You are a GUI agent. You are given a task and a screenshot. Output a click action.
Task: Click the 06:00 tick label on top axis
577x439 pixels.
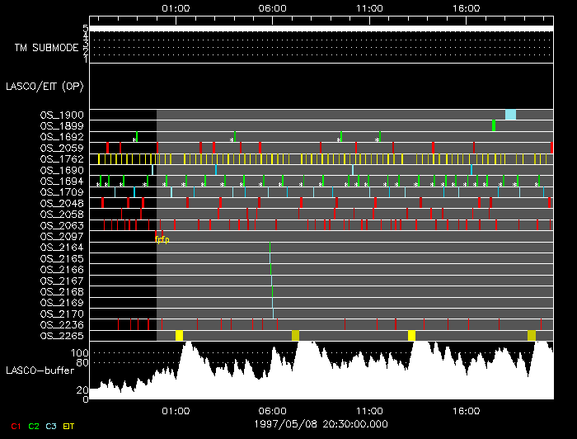pyautogui.click(x=272, y=7)
